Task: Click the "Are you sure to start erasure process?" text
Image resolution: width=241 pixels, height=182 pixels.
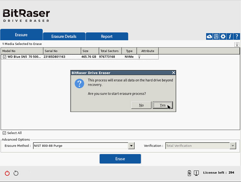Action: point(117,94)
